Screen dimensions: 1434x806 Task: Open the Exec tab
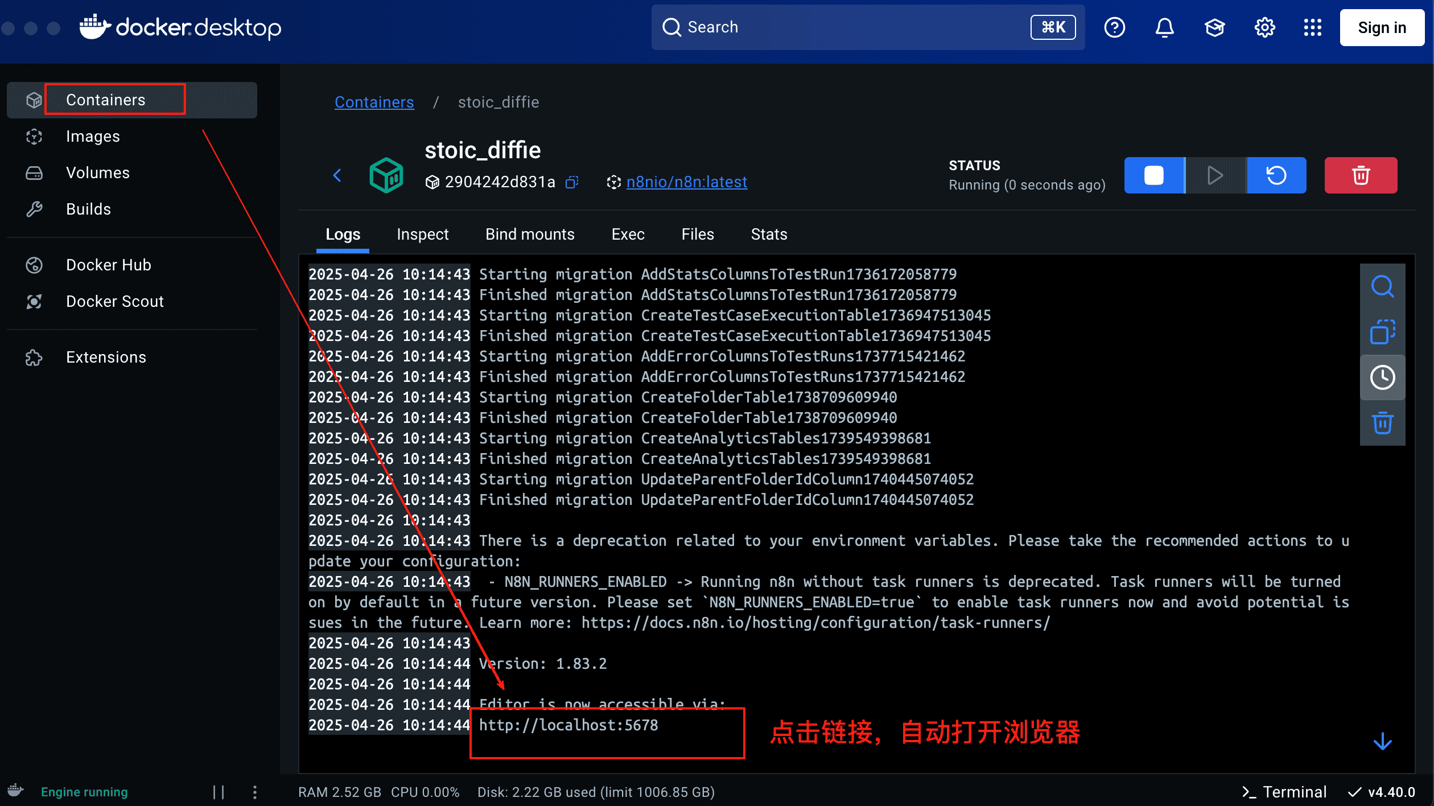(x=628, y=235)
